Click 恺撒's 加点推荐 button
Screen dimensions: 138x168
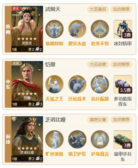point(121,64)
